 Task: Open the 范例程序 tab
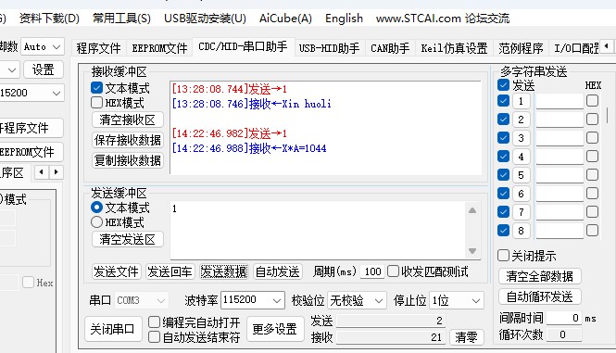[x=521, y=48]
